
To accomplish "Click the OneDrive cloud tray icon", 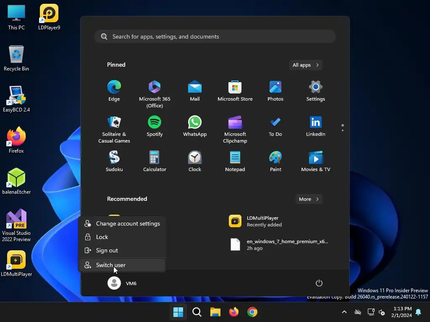I will [x=358, y=312].
